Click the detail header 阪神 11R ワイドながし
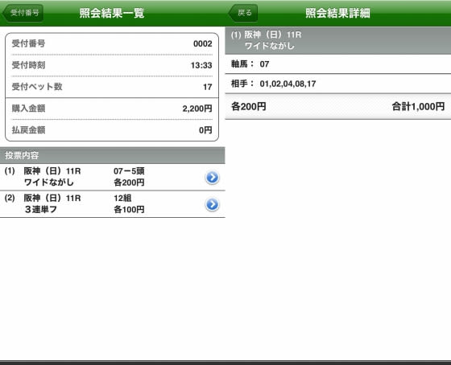The height and width of the screenshot is (365, 451). 338,40
